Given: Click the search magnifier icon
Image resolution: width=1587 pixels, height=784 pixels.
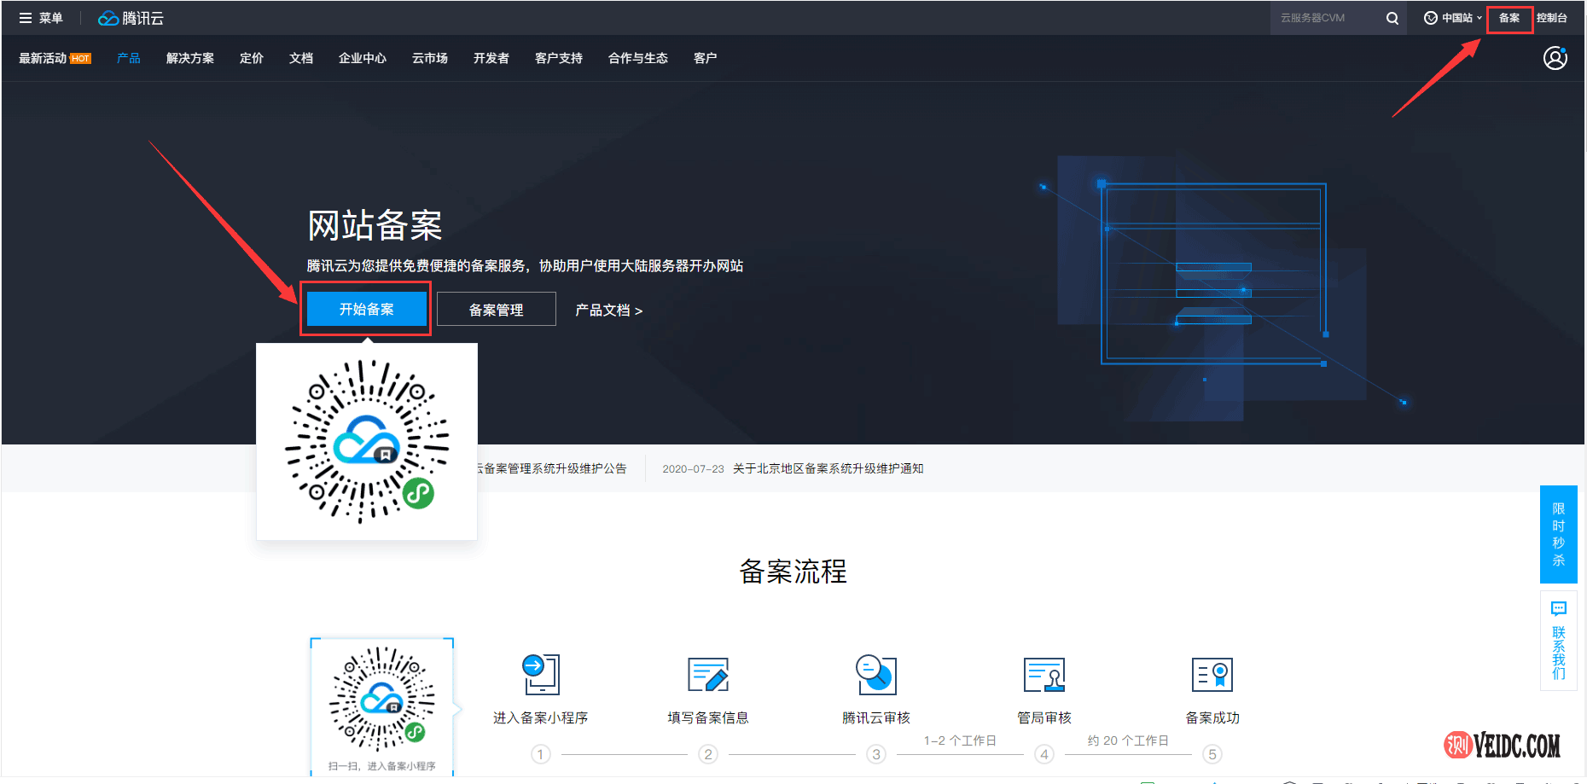Looking at the screenshot, I should click(x=1392, y=17).
